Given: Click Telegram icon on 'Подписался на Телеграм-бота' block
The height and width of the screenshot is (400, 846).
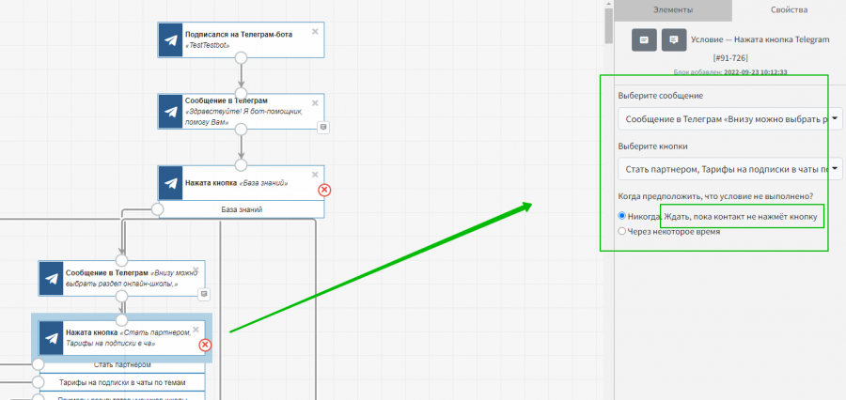Looking at the screenshot, I should (170, 40).
